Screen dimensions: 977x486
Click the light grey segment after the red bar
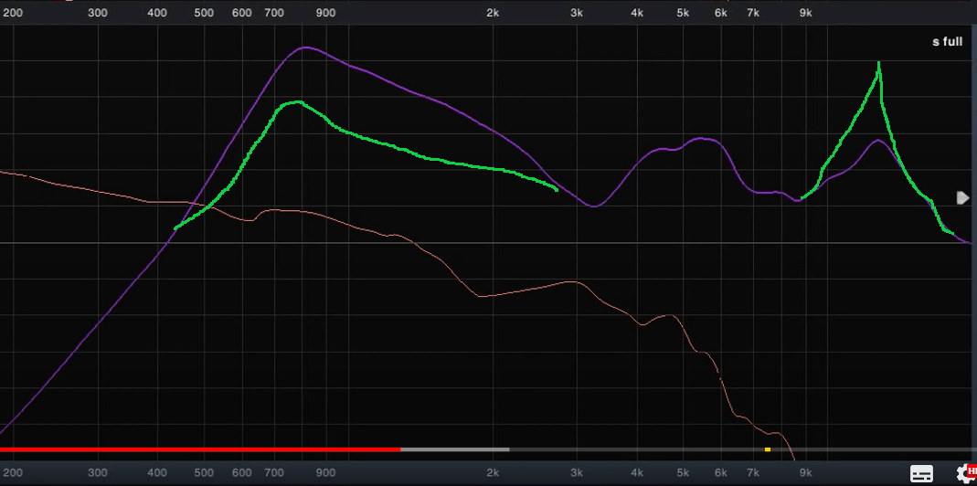pyautogui.click(x=455, y=449)
